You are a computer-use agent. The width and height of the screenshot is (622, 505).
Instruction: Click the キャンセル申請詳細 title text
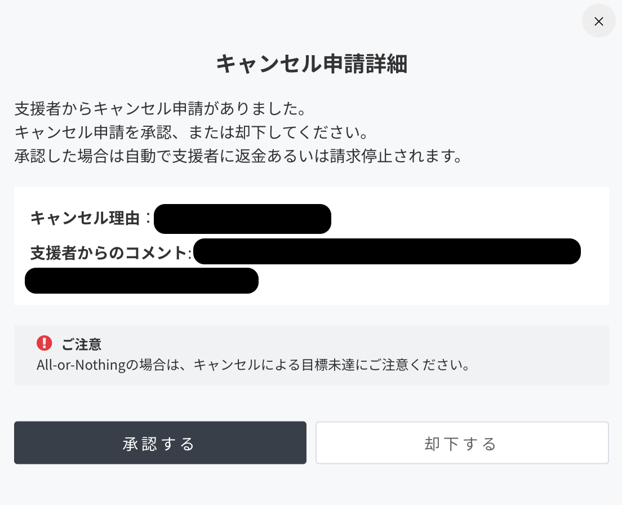pyautogui.click(x=311, y=64)
